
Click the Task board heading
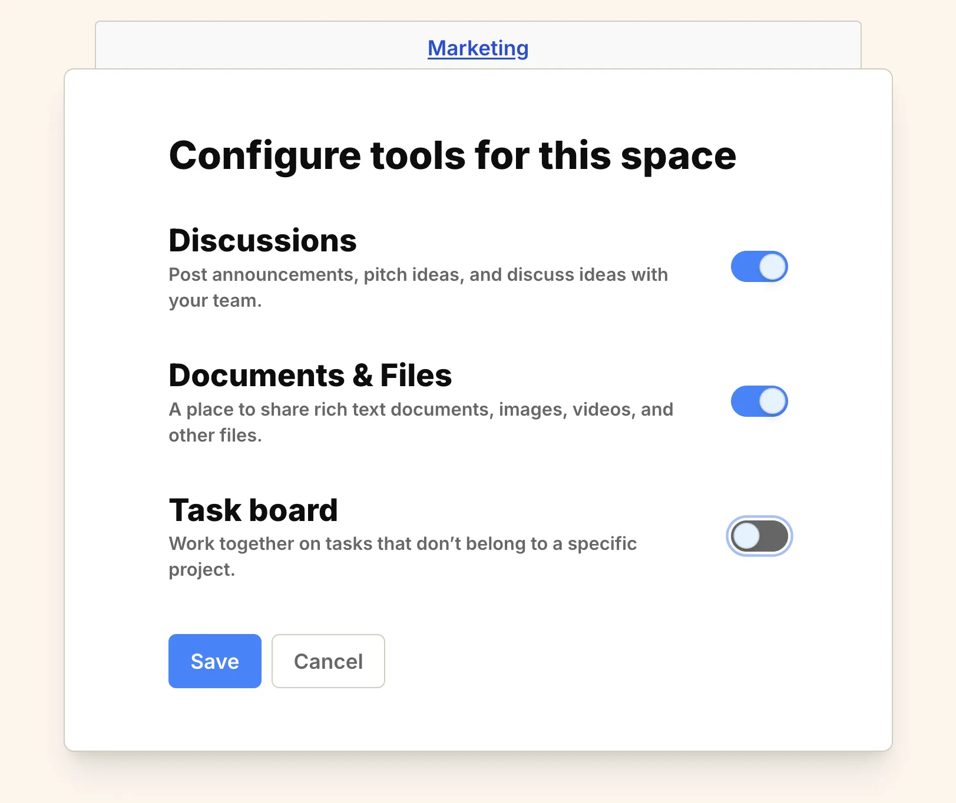[x=253, y=510]
